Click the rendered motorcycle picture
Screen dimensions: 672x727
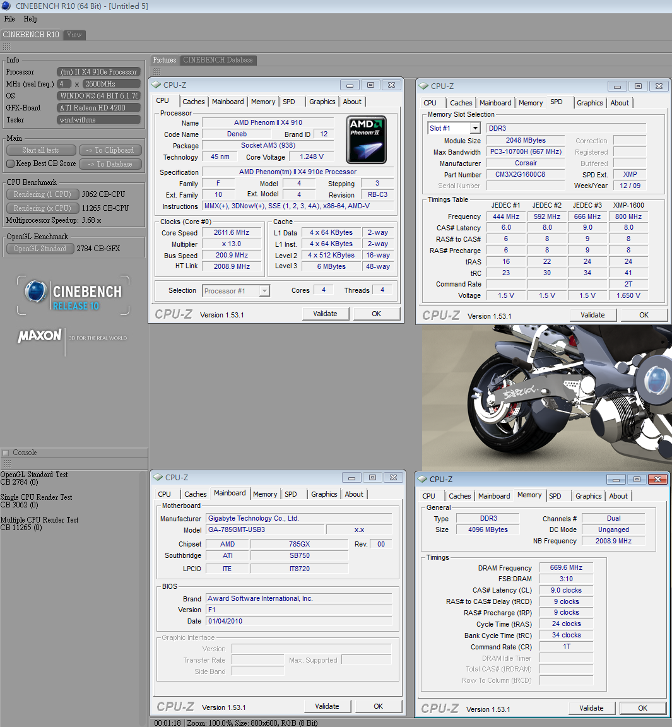tap(547, 398)
